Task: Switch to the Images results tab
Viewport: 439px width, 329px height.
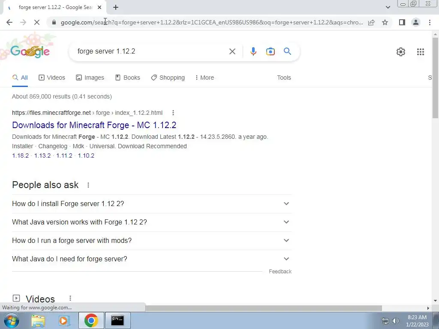Action: [90, 78]
